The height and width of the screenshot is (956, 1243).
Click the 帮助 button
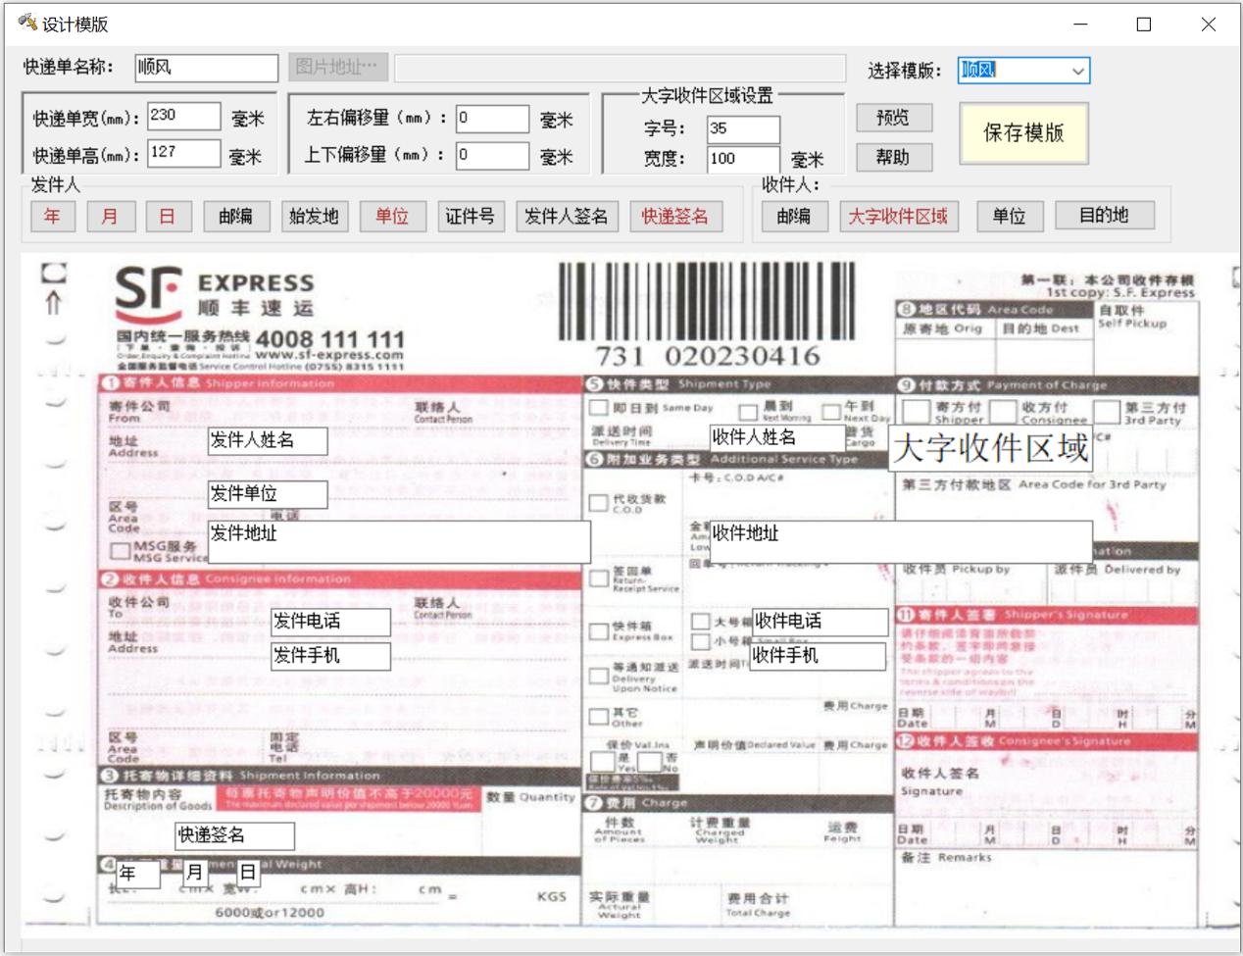[892, 157]
